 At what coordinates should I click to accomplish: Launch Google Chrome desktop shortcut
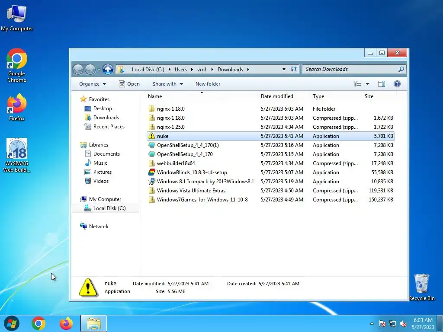[17, 65]
